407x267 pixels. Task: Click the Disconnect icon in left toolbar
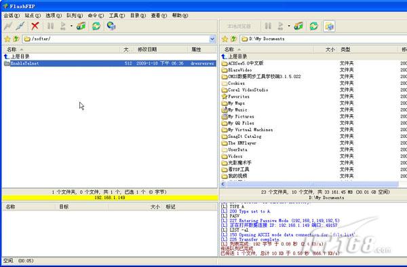tap(20, 26)
